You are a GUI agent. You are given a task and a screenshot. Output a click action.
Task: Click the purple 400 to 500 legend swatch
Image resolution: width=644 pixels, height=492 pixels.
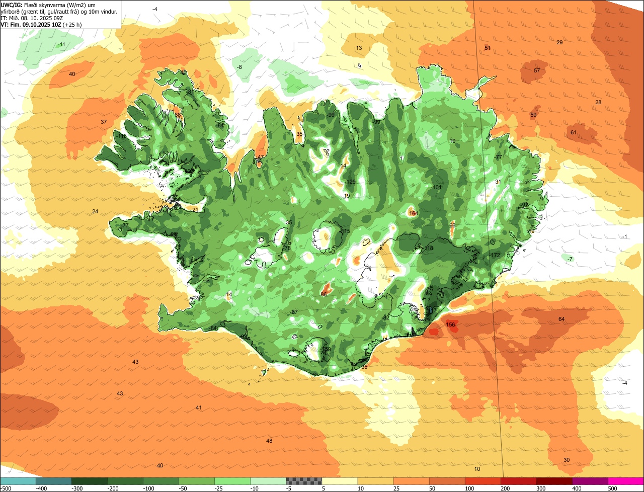pos(590,481)
